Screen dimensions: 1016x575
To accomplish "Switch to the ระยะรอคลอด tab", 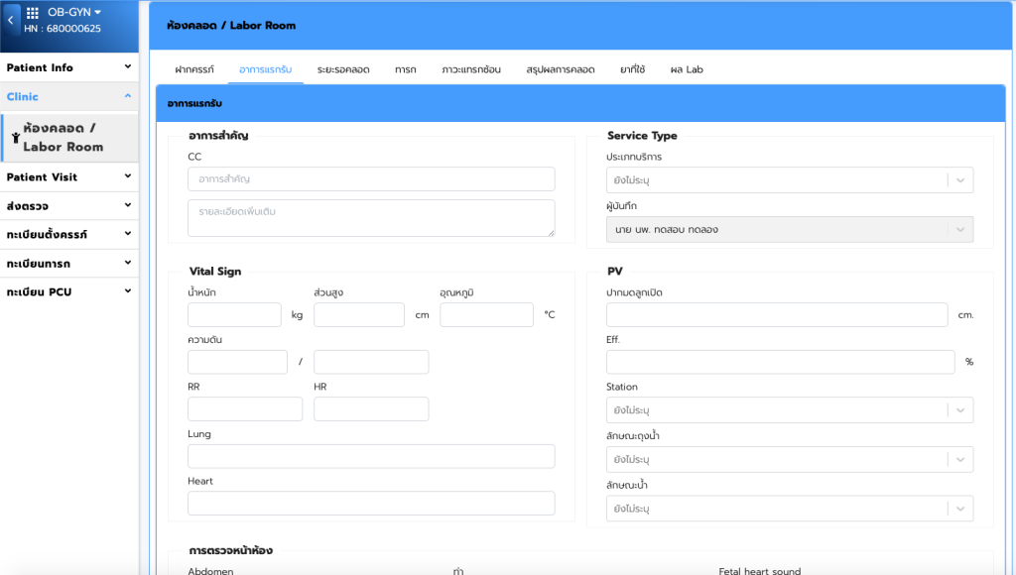I will click(x=343, y=69).
